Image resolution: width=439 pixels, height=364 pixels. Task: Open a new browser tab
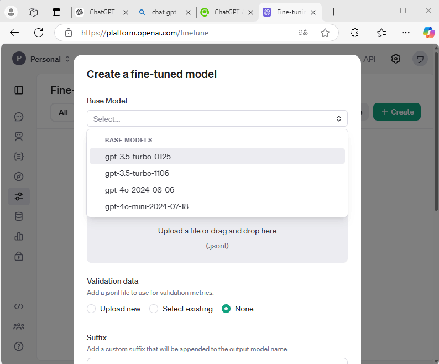click(x=333, y=12)
